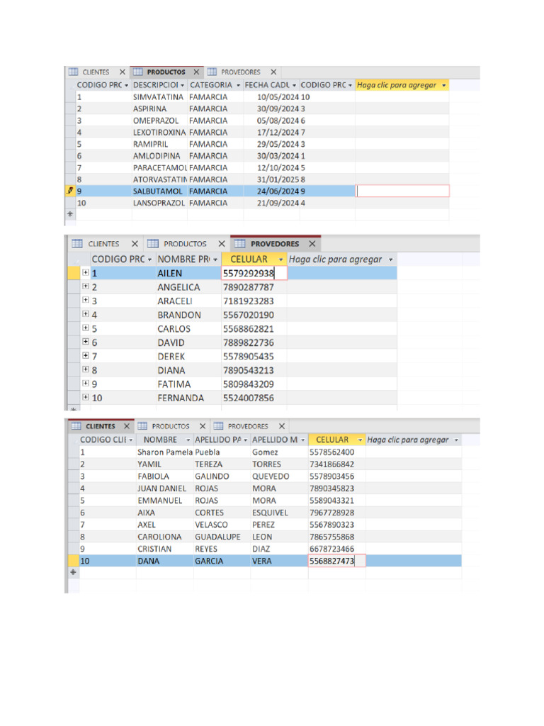This screenshot has width=544, height=726.
Task: Click celular field 5579292938 for AILEN
Action: (x=254, y=273)
